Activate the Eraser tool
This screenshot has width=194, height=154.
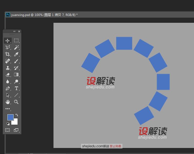pyautogui.click(x=8, y=75)
